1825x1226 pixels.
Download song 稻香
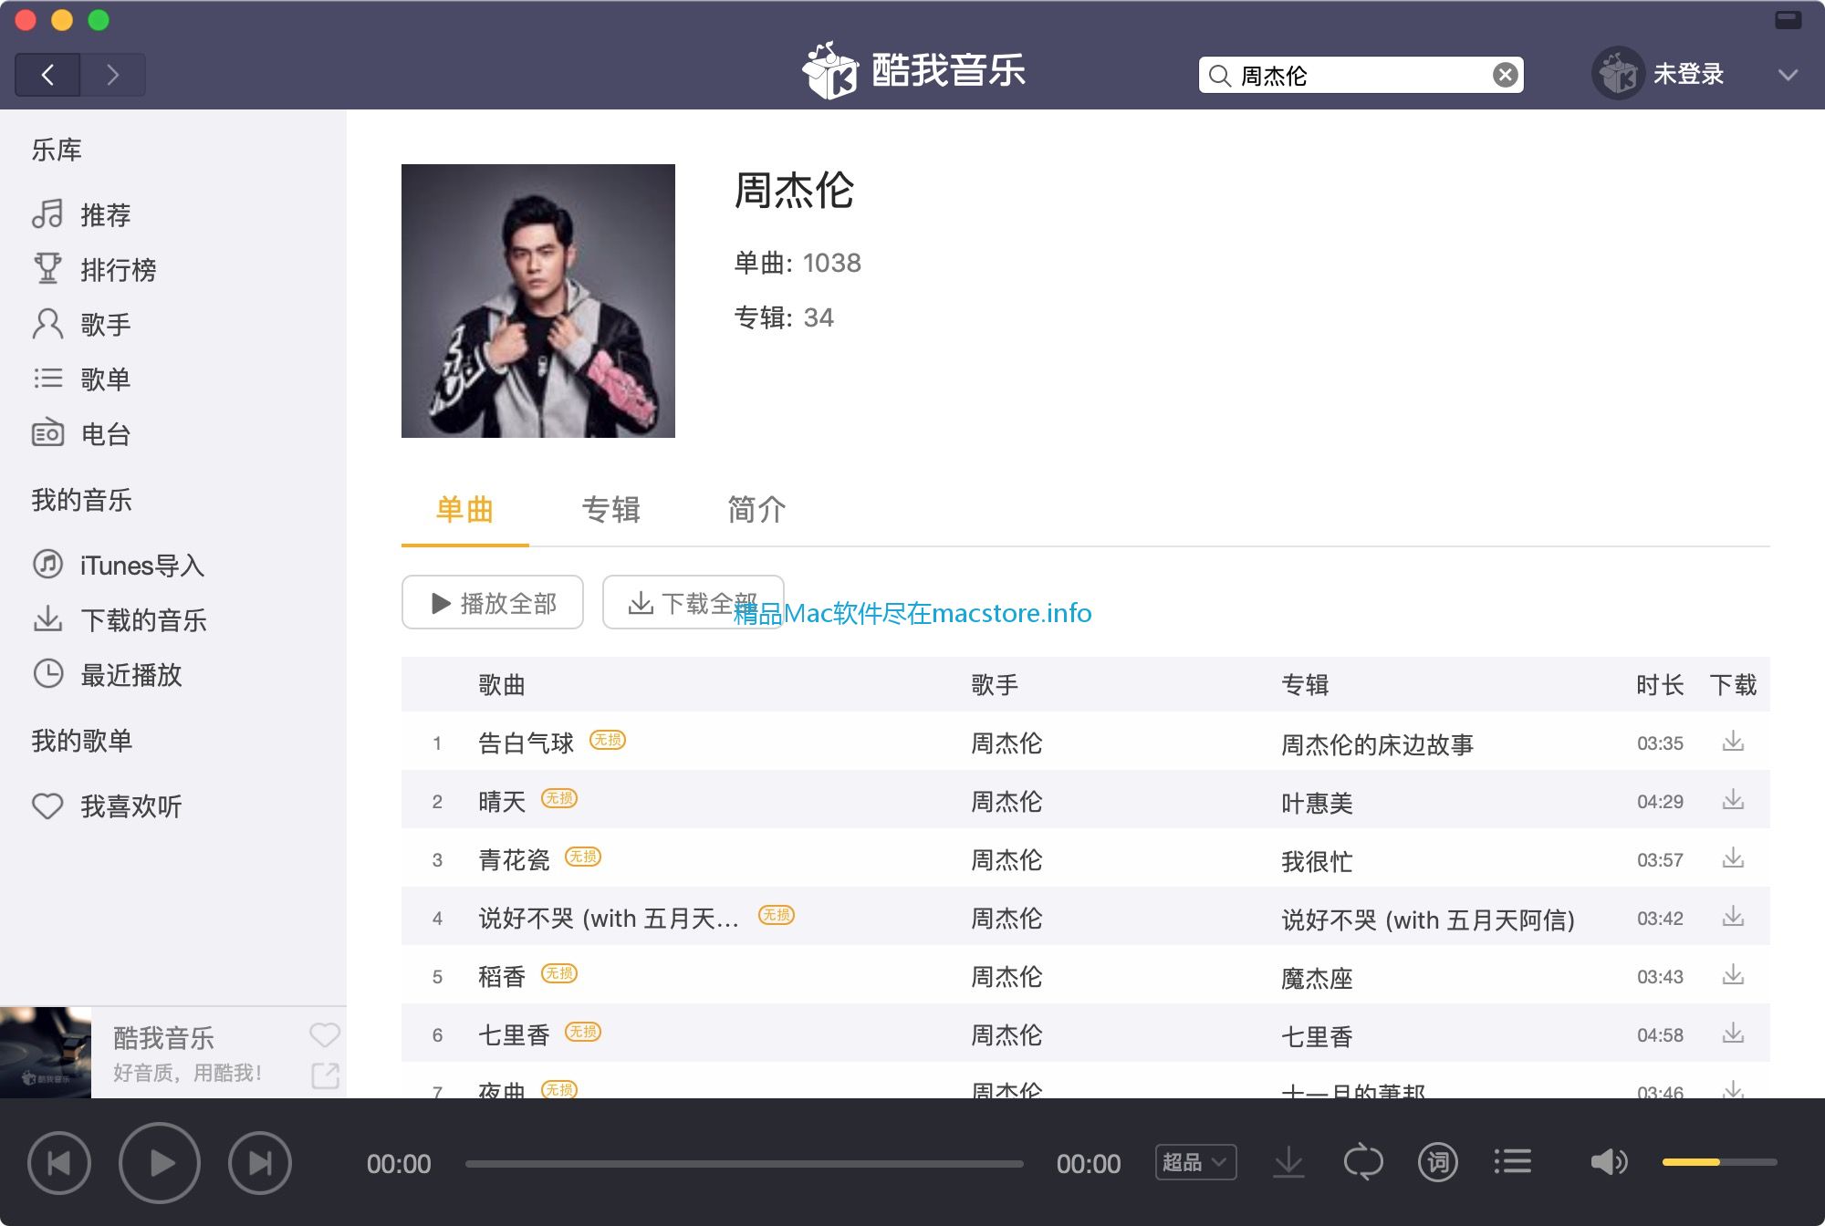coord(1733,975)
